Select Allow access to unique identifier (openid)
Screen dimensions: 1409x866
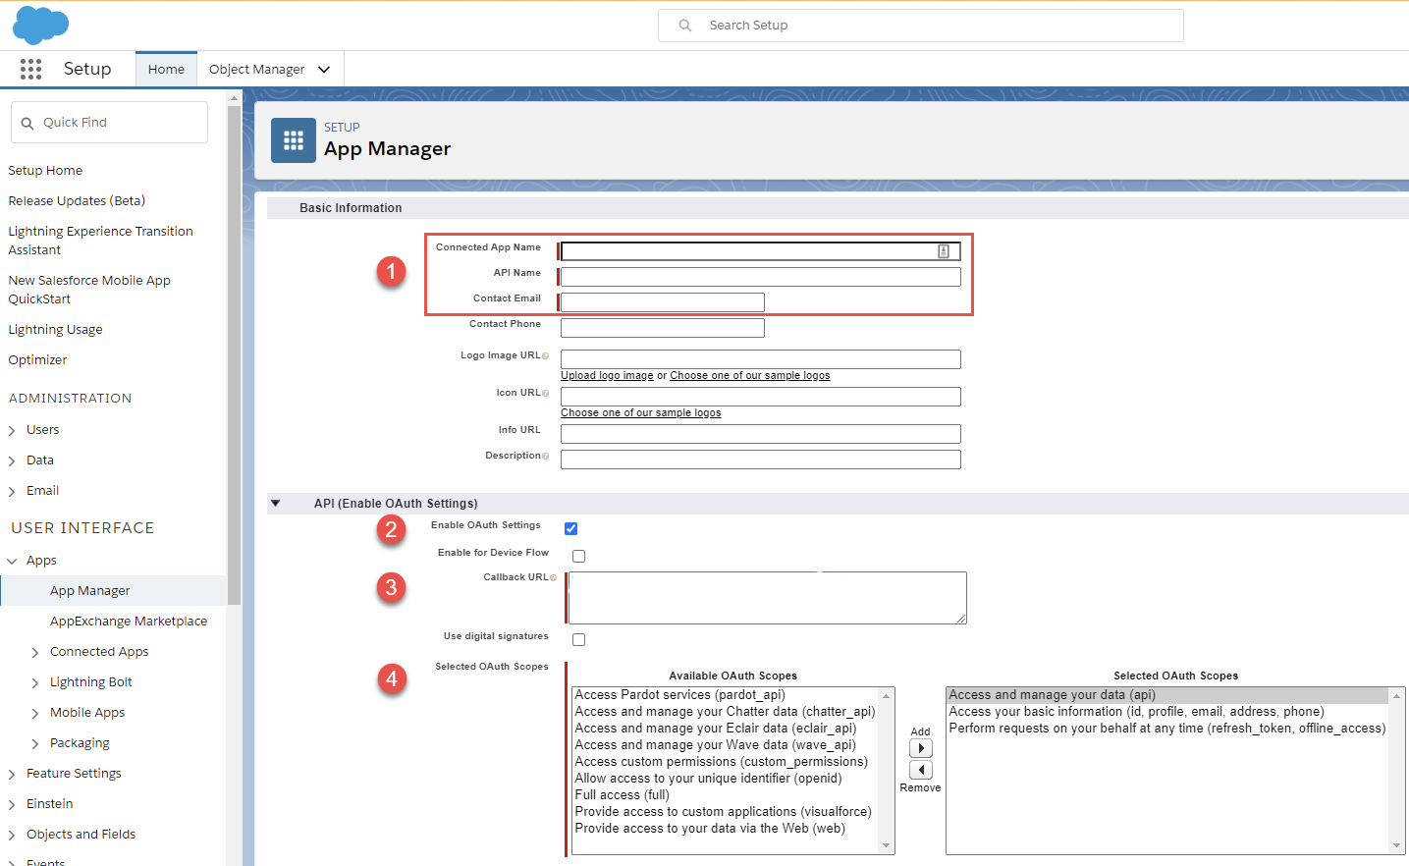point(708,779)
